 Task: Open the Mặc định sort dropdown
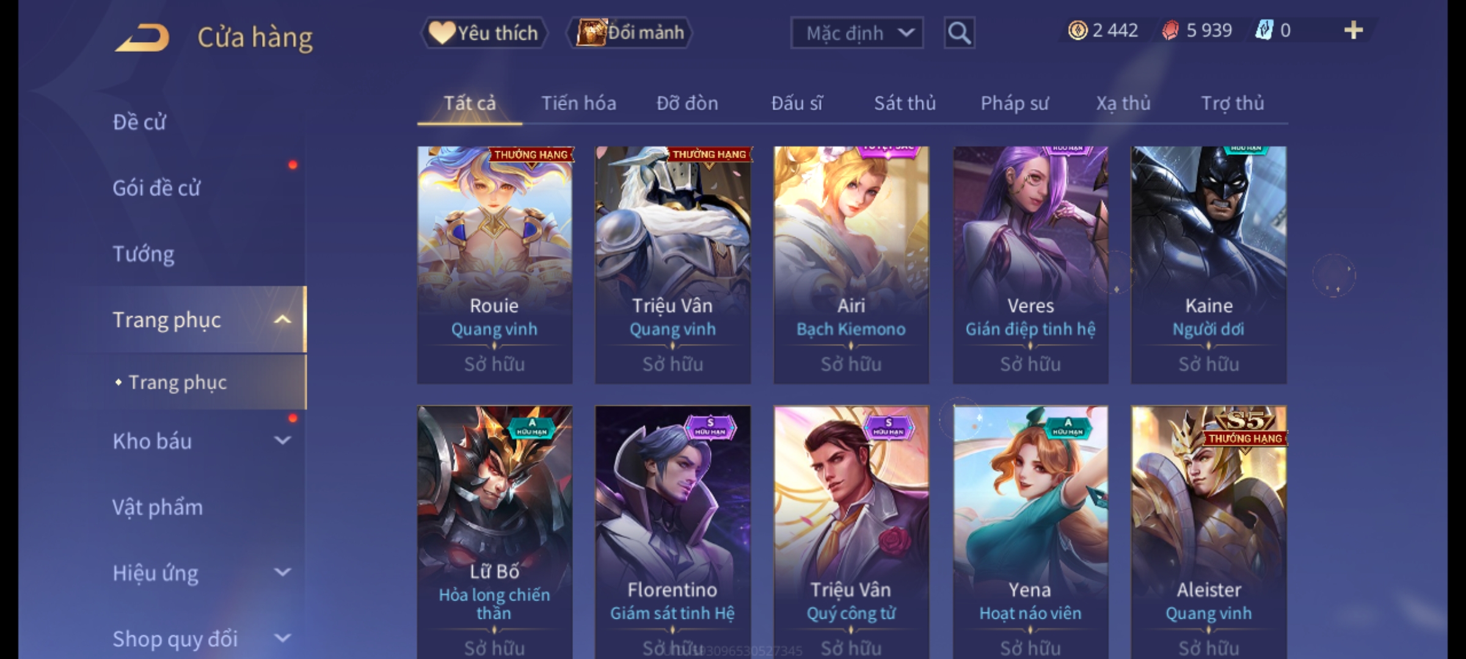coord(857,33)
